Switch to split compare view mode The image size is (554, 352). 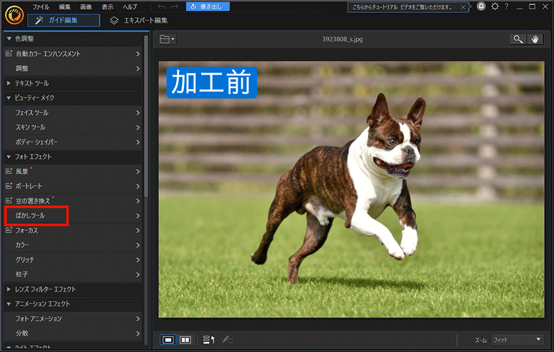185,339
